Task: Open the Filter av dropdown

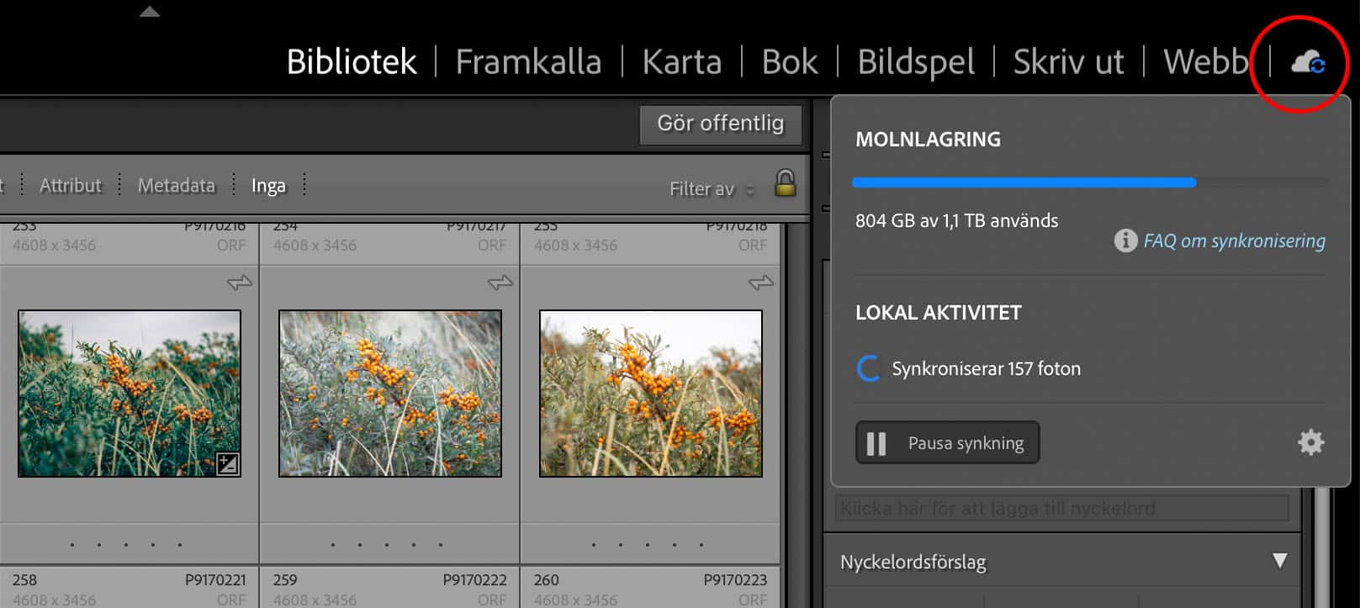Action: (711, 189)
